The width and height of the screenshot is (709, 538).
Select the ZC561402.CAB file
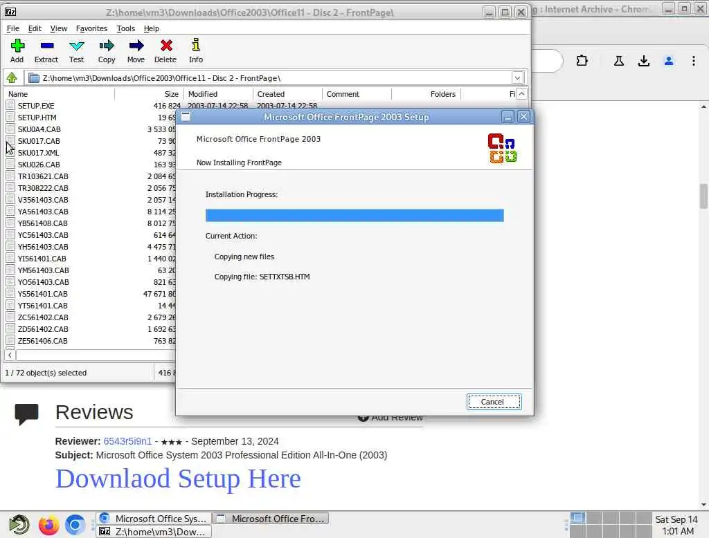[43, 317]
